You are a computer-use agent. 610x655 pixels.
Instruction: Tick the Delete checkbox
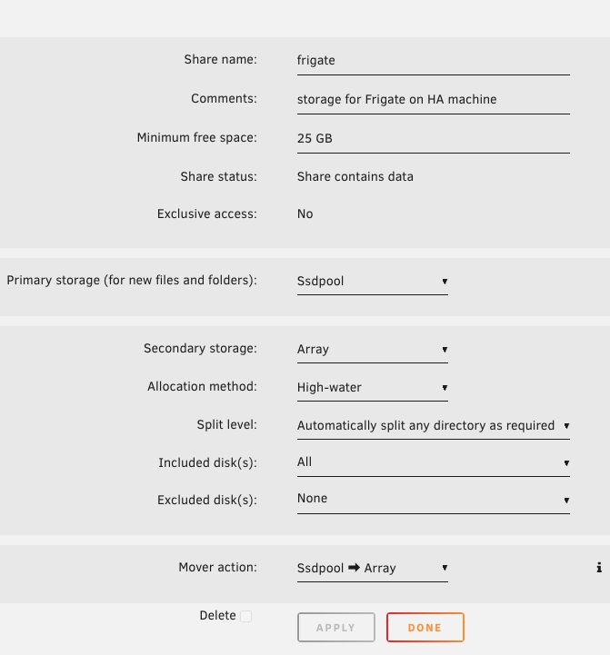(x=245, y=616)
